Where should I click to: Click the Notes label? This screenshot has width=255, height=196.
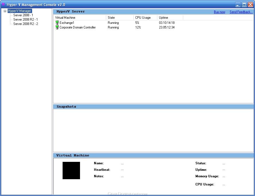tap(99, 176)
